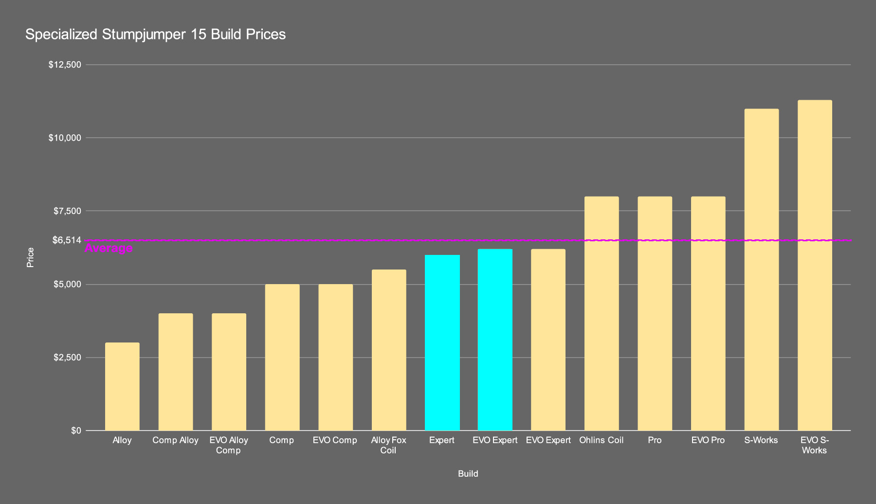
Task: Select the EVO Alloy Comp bar
Action: click(x=229, y=372)
